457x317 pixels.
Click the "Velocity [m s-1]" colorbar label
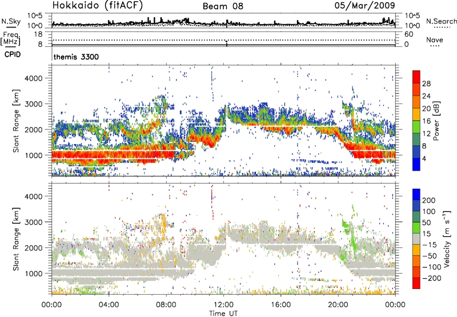[x=447, y=239]
